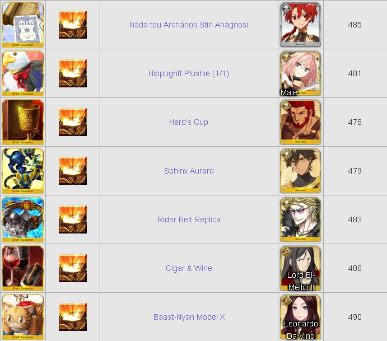The height and width of the screenshot is (341, 387).
Task: Click the Iliad book craft essence icon
Action: [23, 25]
